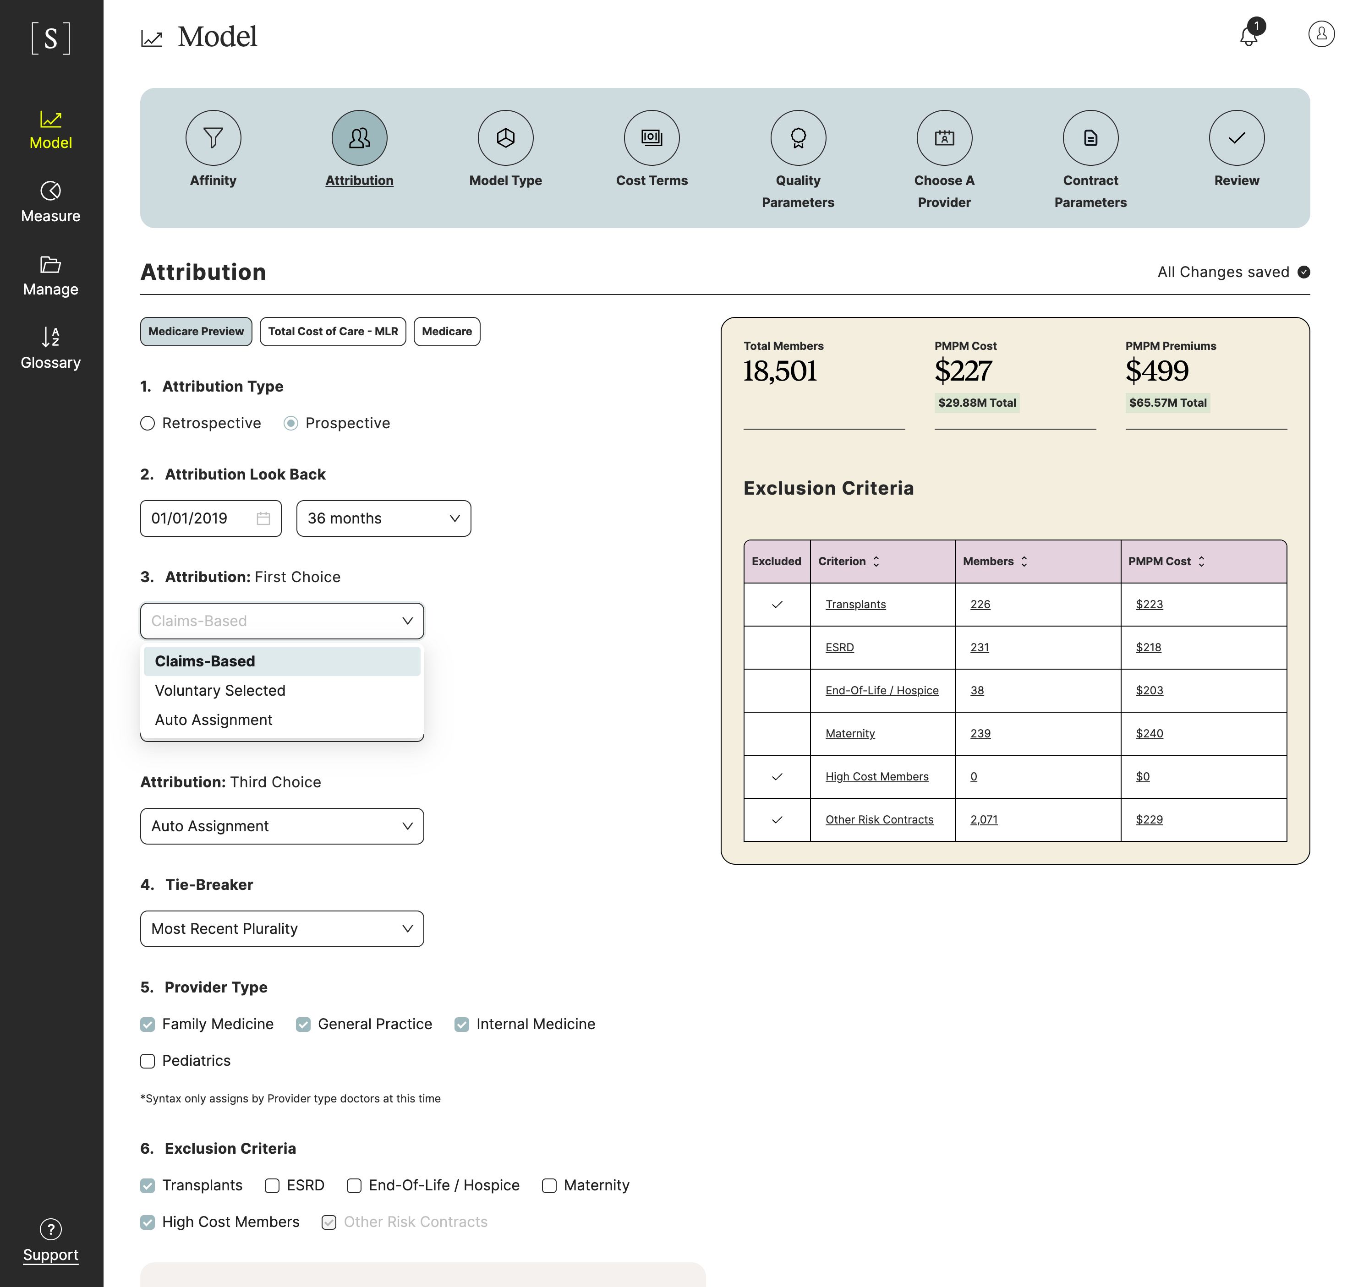Pick Claims-Based option in the list
Image resolution: width=1347 pixels, height=1287 pixels.
click(282, 661)
